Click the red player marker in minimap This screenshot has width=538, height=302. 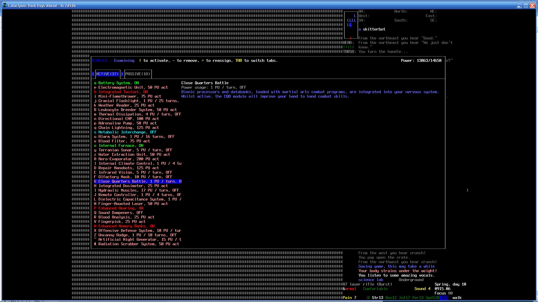[351, 38]
